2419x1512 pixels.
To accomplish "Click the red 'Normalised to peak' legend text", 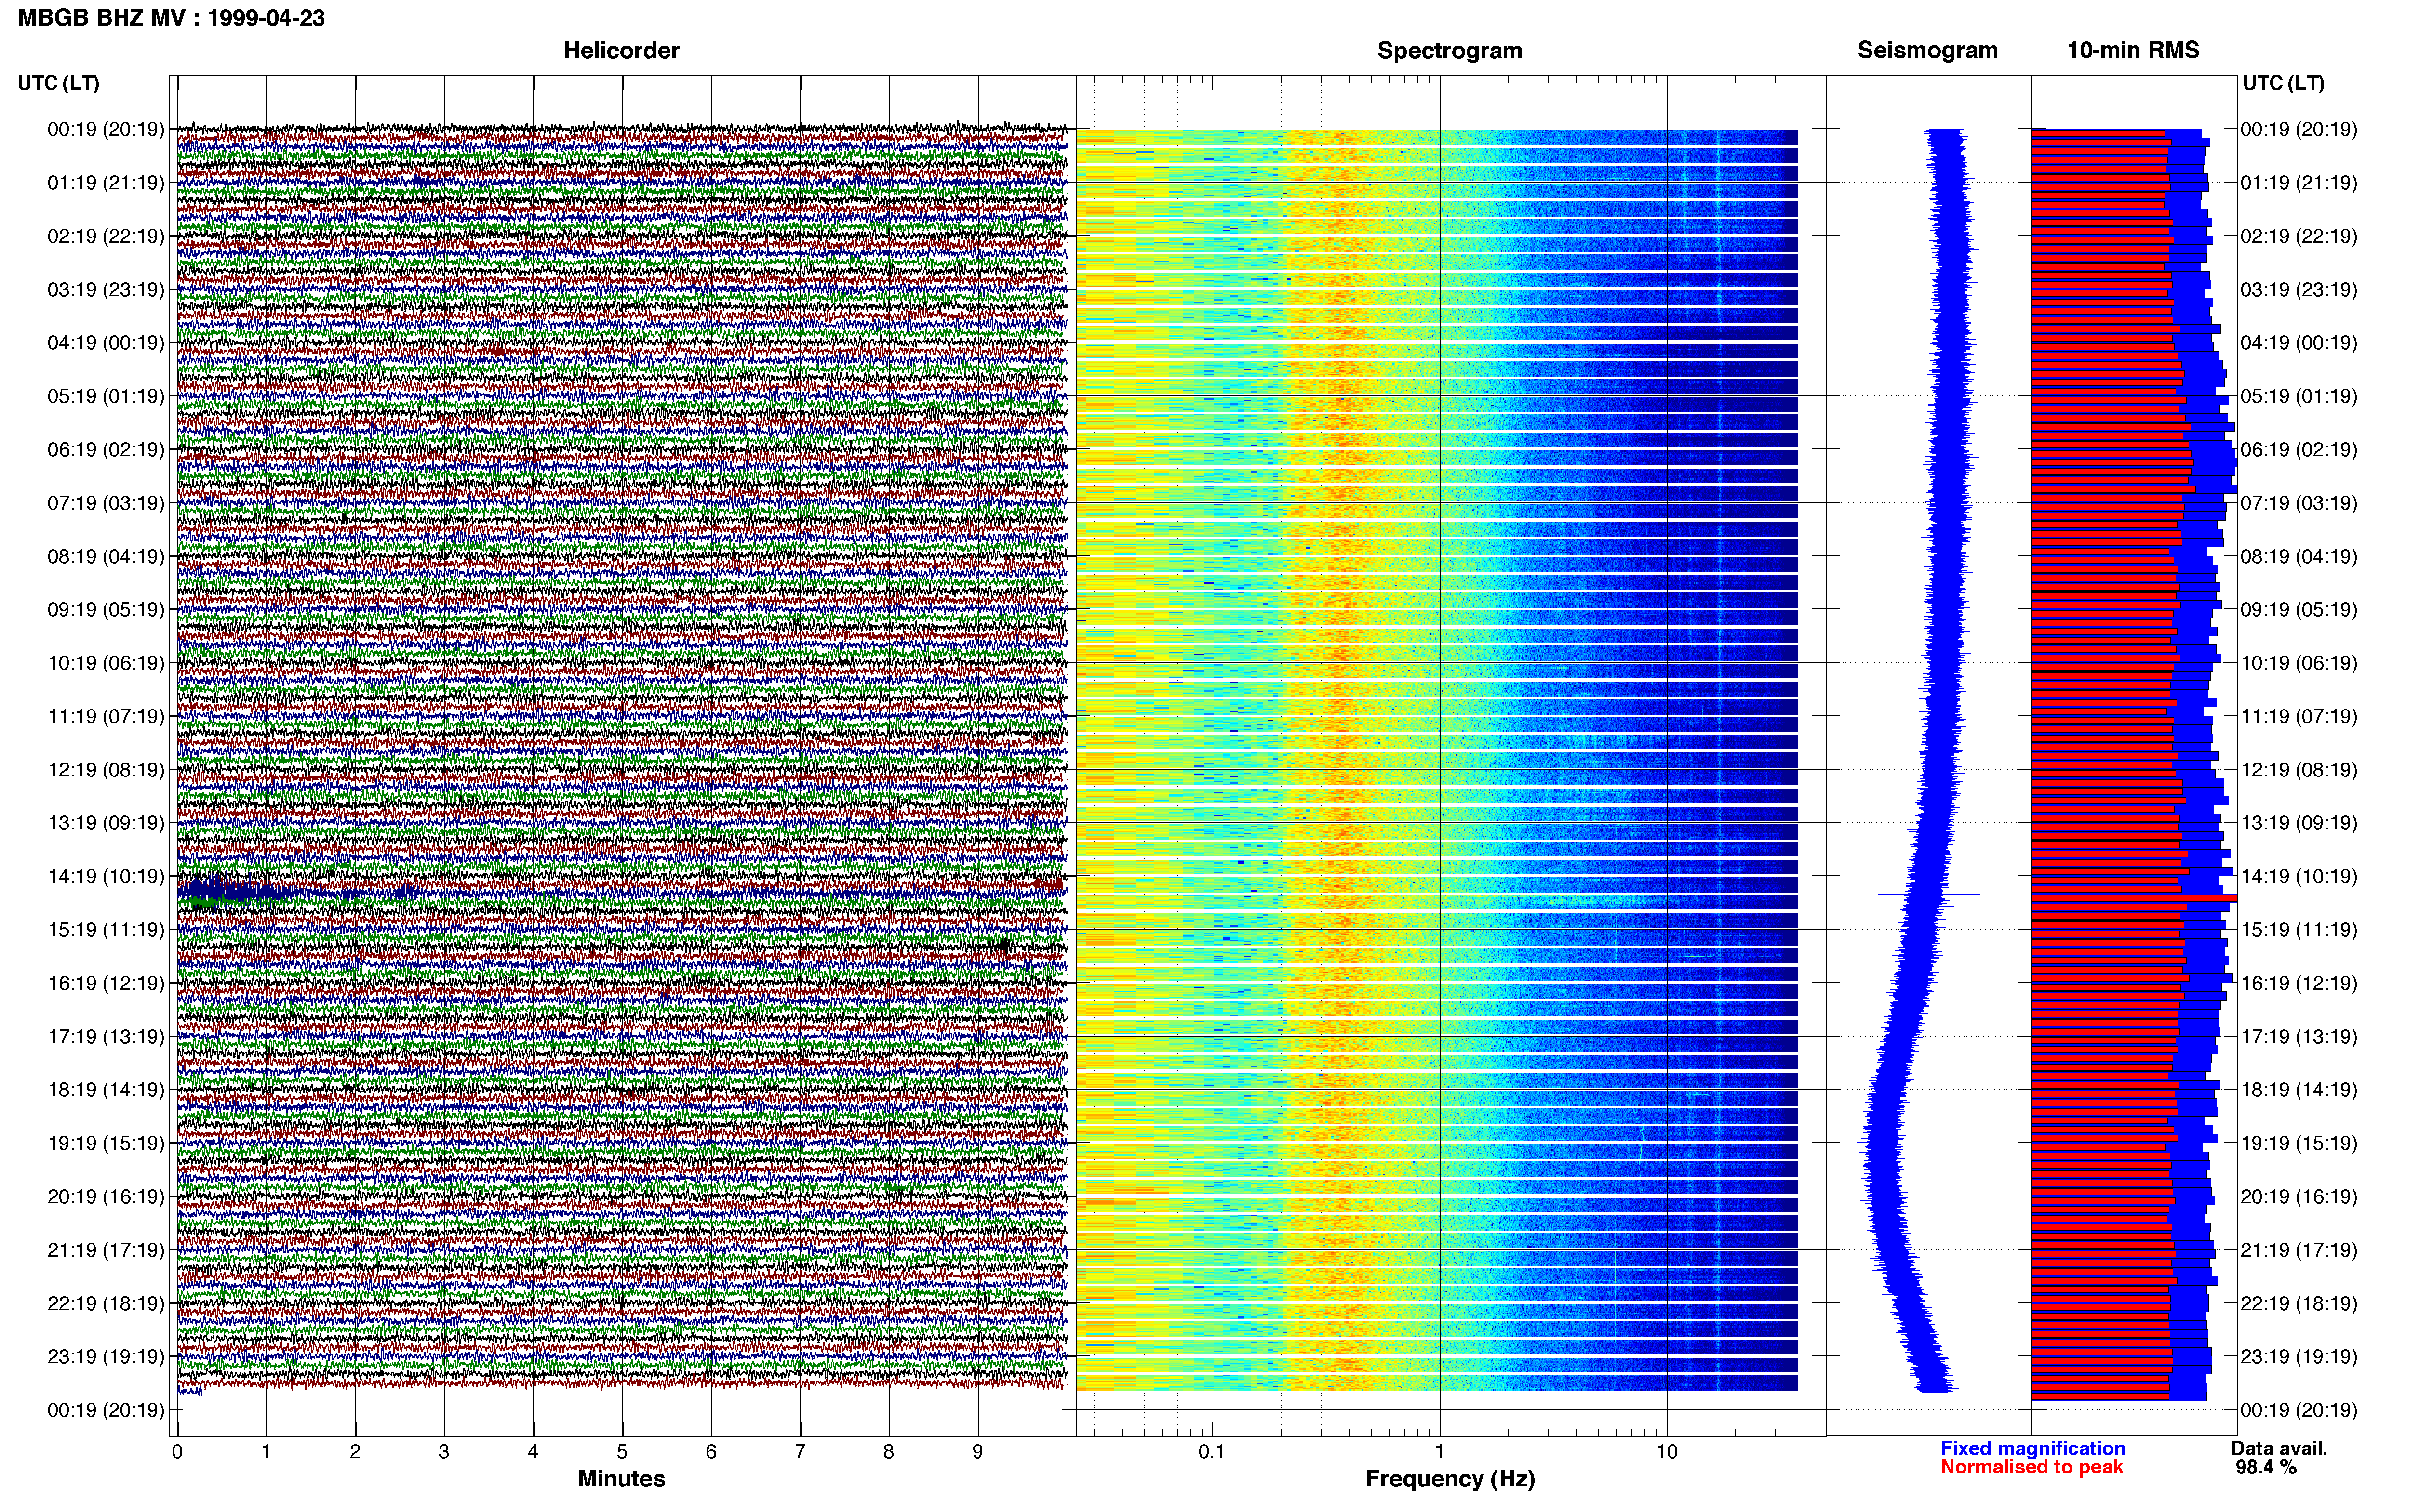I will click(2031, 1467).
